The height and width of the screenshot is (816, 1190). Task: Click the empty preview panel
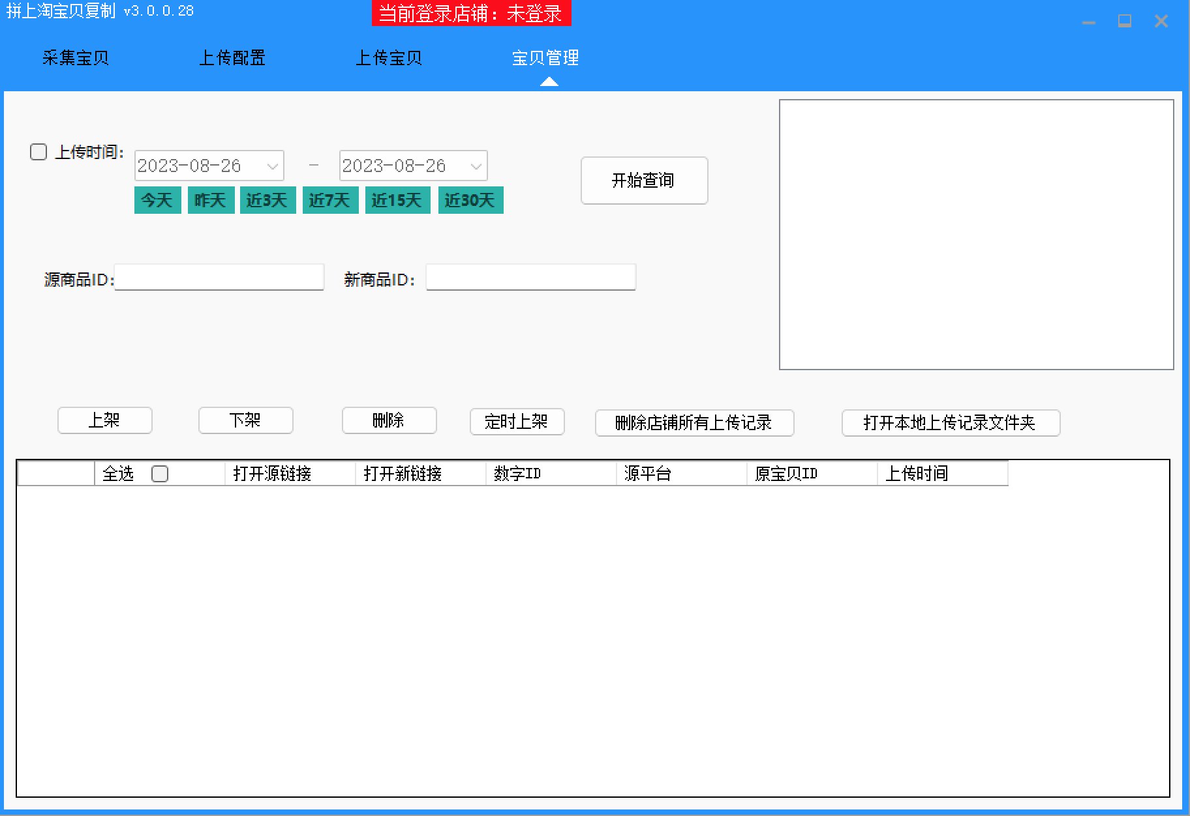pyautogui.click(x=977, y=235)
